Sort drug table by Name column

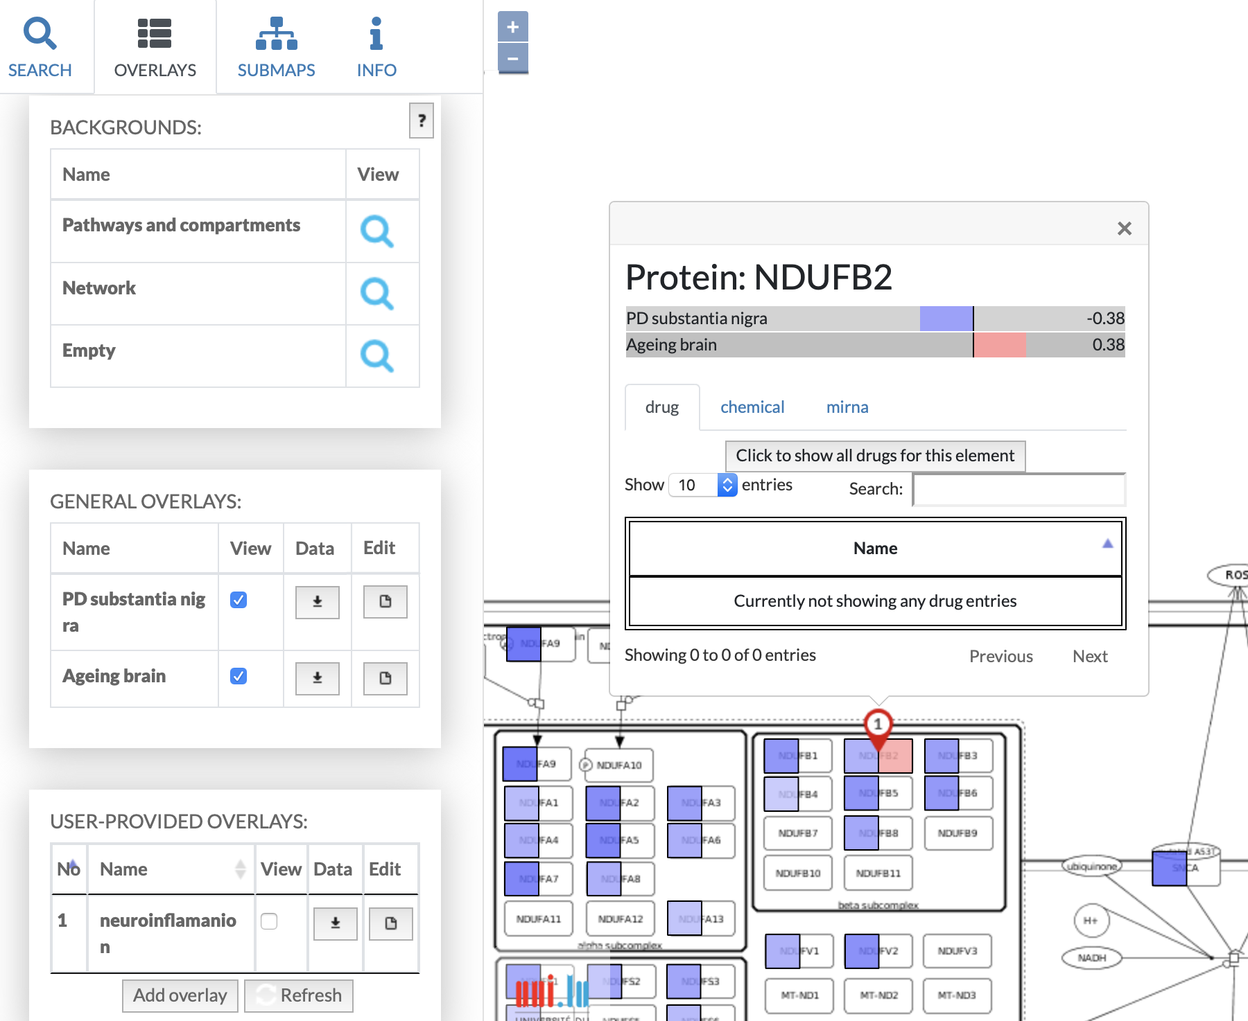[x=875, y=548]
